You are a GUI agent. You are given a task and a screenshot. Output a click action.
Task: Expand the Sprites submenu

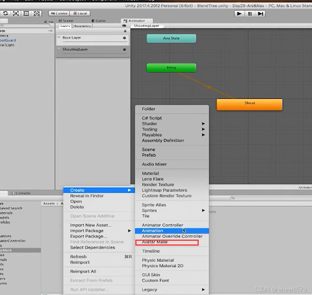172,210
